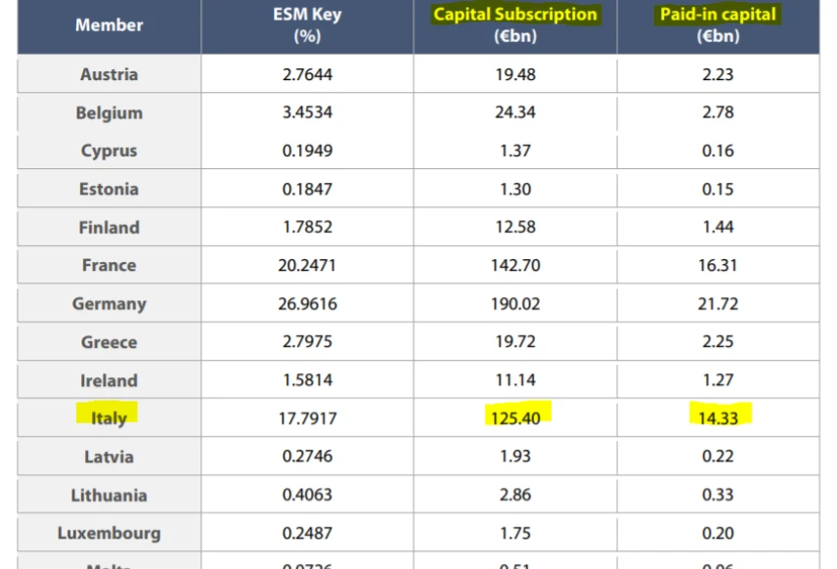Click France's capital subscription 142.70
837x569 pixels.
(515, 265)
